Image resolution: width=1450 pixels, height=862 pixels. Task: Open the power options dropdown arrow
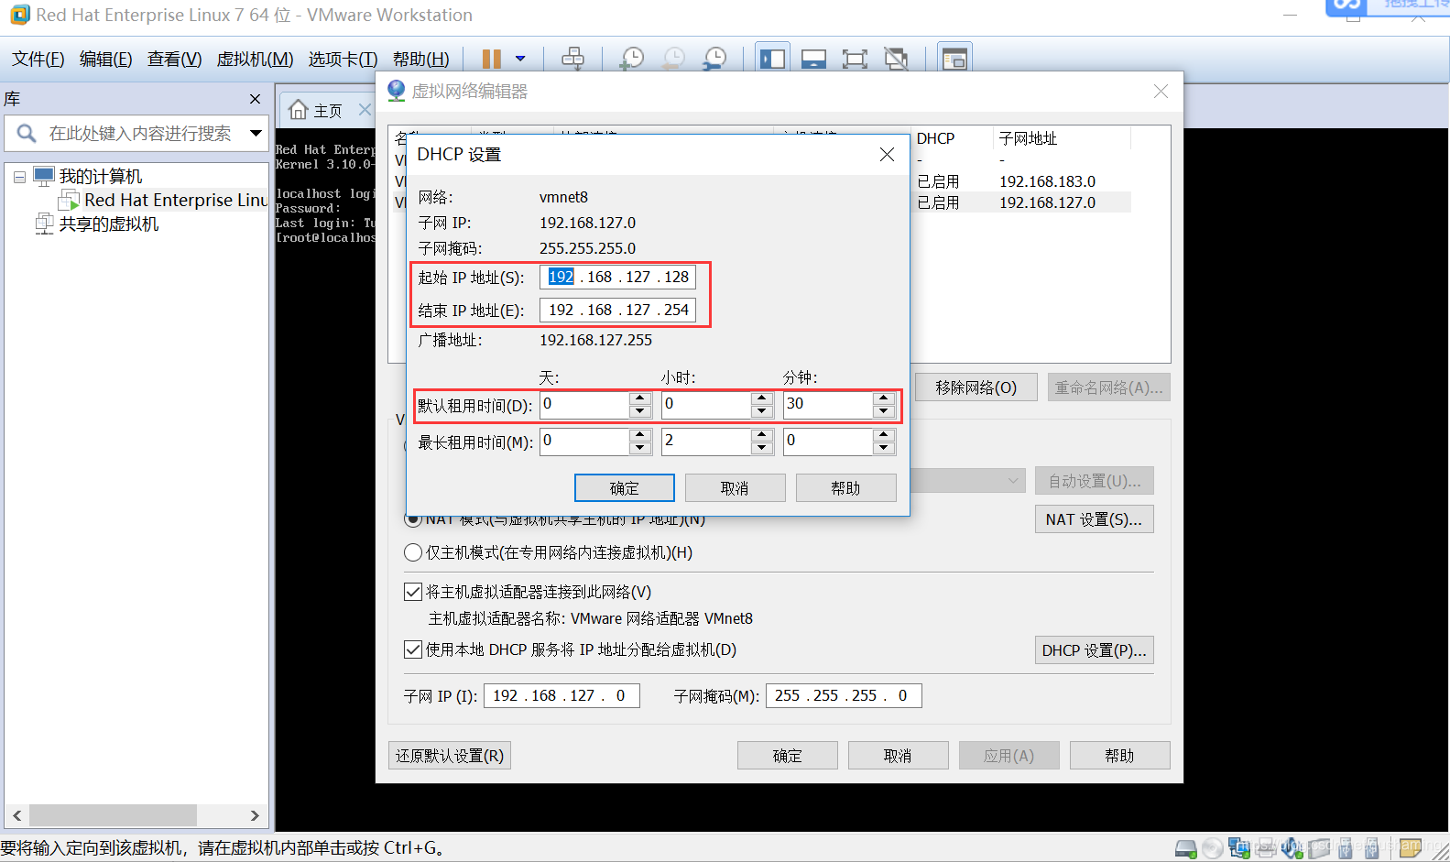520,59
